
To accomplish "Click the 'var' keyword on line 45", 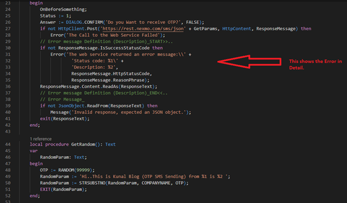I will coord(33,151).
